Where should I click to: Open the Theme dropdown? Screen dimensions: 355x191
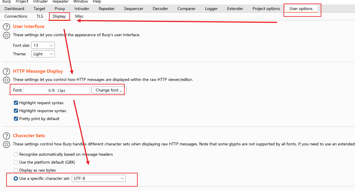coord(43,54)
